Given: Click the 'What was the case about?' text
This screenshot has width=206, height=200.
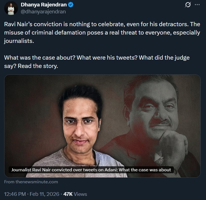Looking at the screenshot, I should click(x=39, y=59).
